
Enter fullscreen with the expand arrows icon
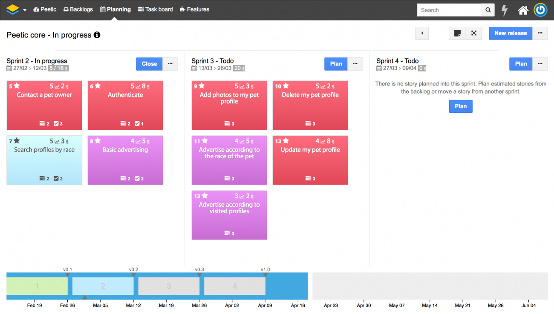pos(474,33)
